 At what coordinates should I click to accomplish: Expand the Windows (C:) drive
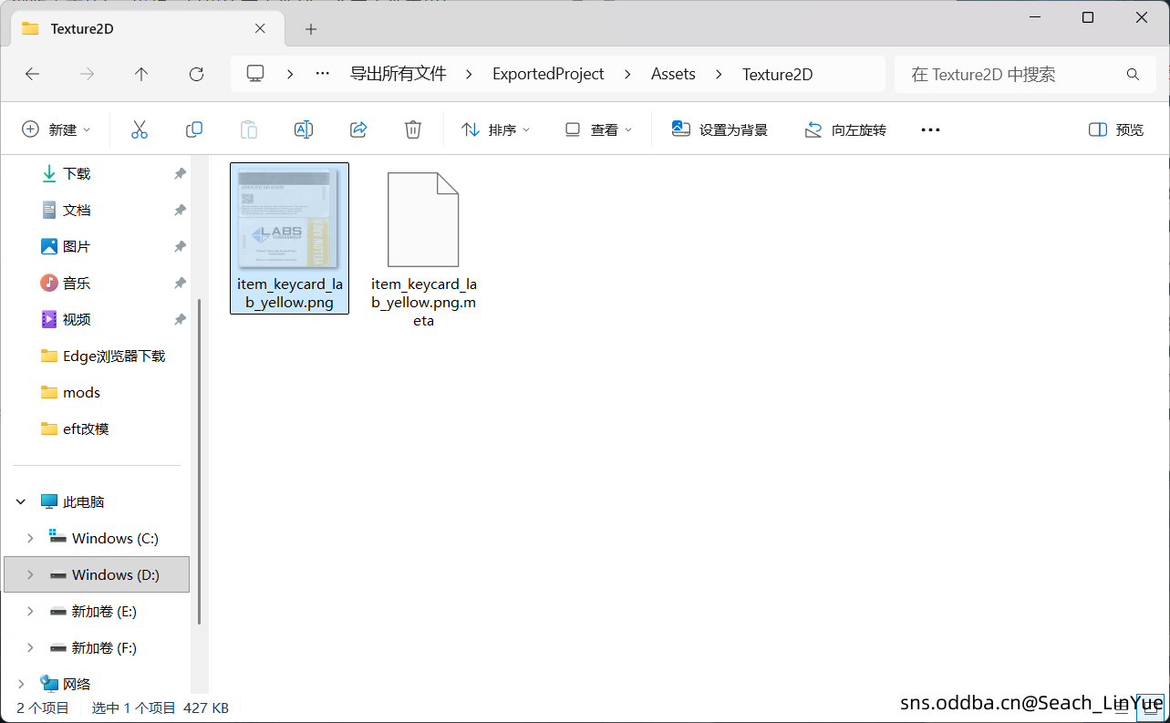click(28, 538)
